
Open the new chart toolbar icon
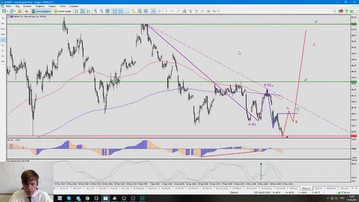pos(4,11)
